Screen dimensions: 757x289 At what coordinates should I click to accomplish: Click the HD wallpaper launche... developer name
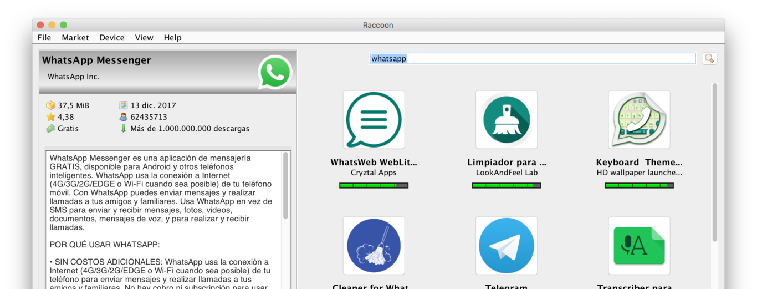pos(639,173)
